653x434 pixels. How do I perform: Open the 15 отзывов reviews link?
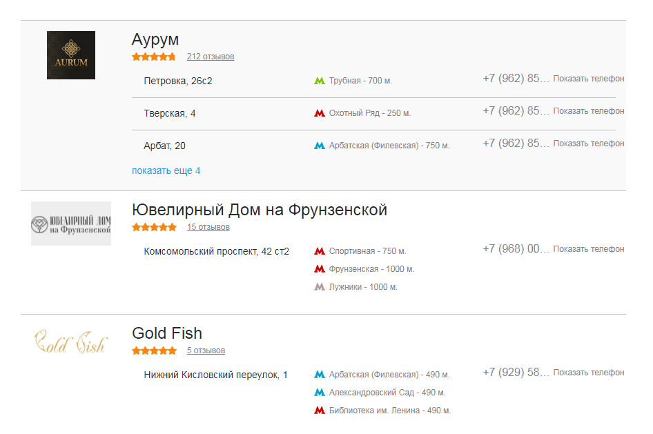point(208,227)
